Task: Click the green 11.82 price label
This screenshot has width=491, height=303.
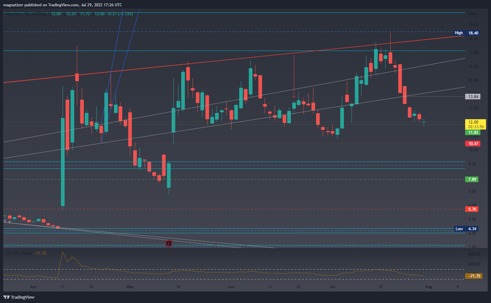Action: coord(473,132)
